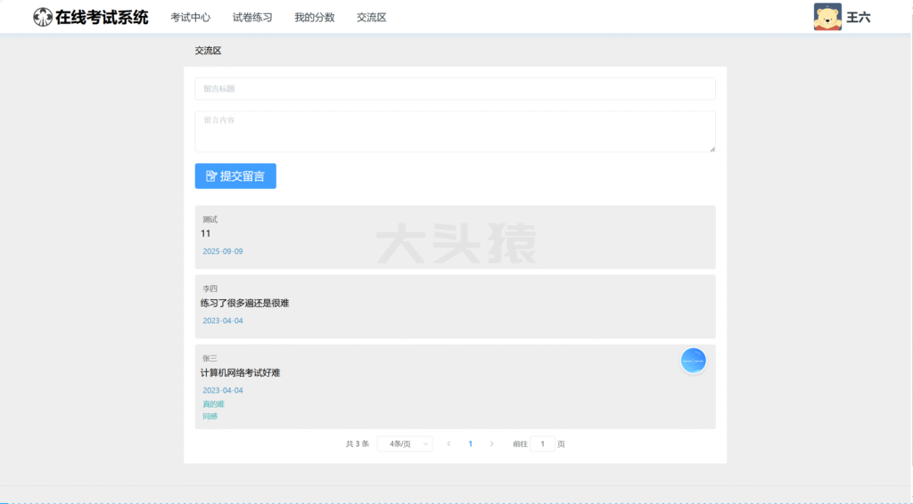Go to next page arrow
Image resolution: width=913 pixels, height=504 pixels.
[492, 443]
